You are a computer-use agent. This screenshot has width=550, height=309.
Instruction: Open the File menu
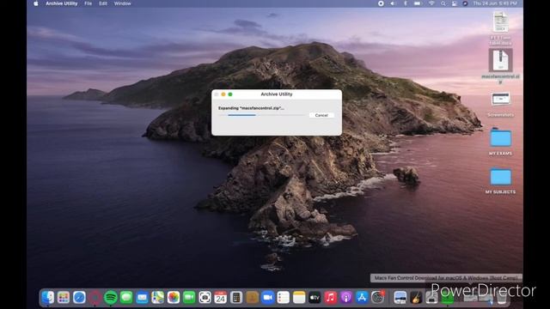pyautogui.click(x=88, y=3)
